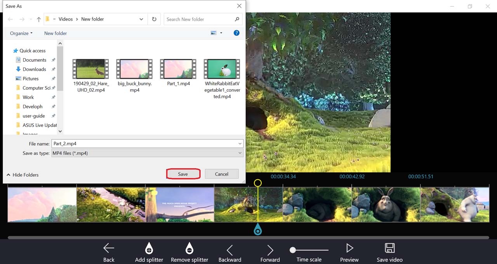The height and width of the screenshot is (264, 497).
Task: Click the Add splitter icon
Action: point(149,248)
